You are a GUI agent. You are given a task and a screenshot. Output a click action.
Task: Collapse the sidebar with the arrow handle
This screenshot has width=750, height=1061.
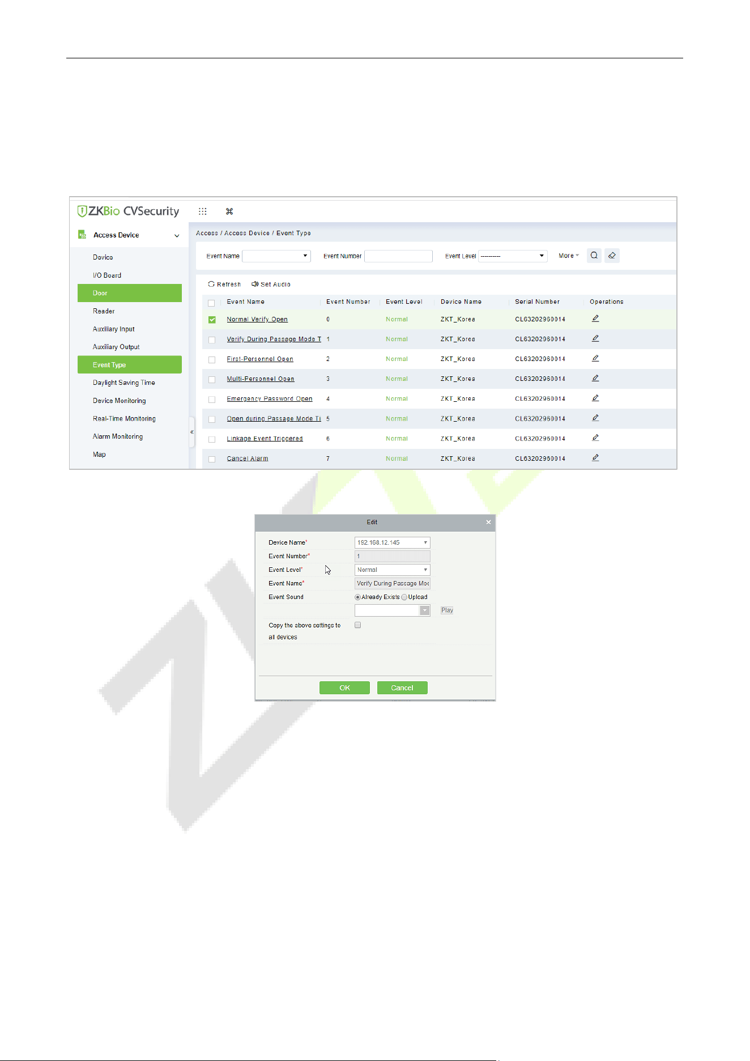(x=191, y=432)
